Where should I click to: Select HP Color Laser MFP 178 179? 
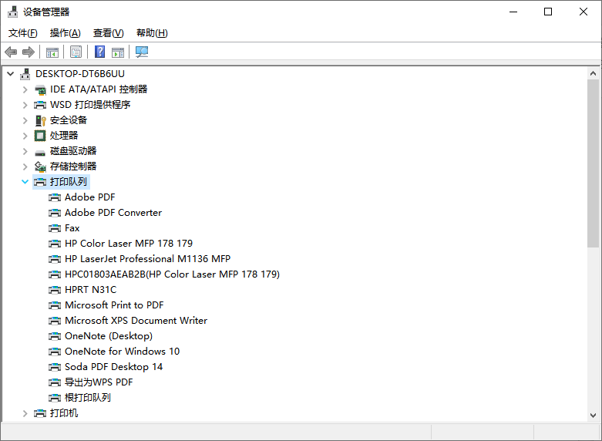point(129,243)
